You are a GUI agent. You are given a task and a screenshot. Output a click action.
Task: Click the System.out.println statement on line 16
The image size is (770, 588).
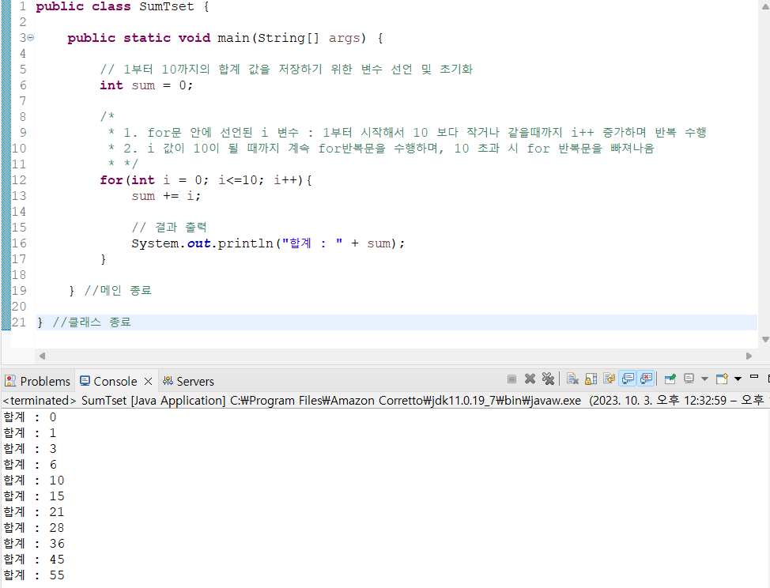click(x=268, y=243)
